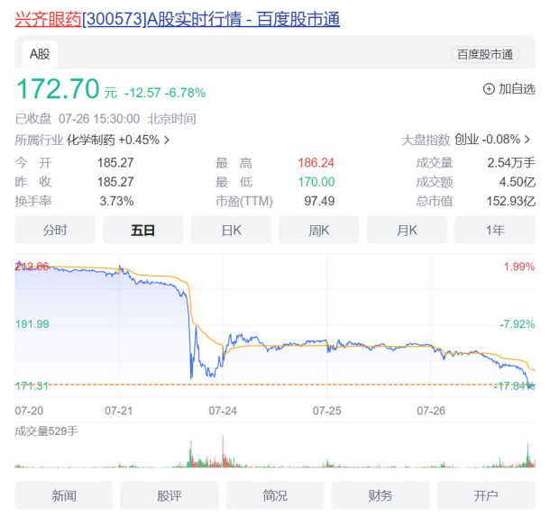Image resolution: width=559 pixels, height=517 pixels.
Task: Open the 股评 comments section
Action: click(x=170, y=495)
